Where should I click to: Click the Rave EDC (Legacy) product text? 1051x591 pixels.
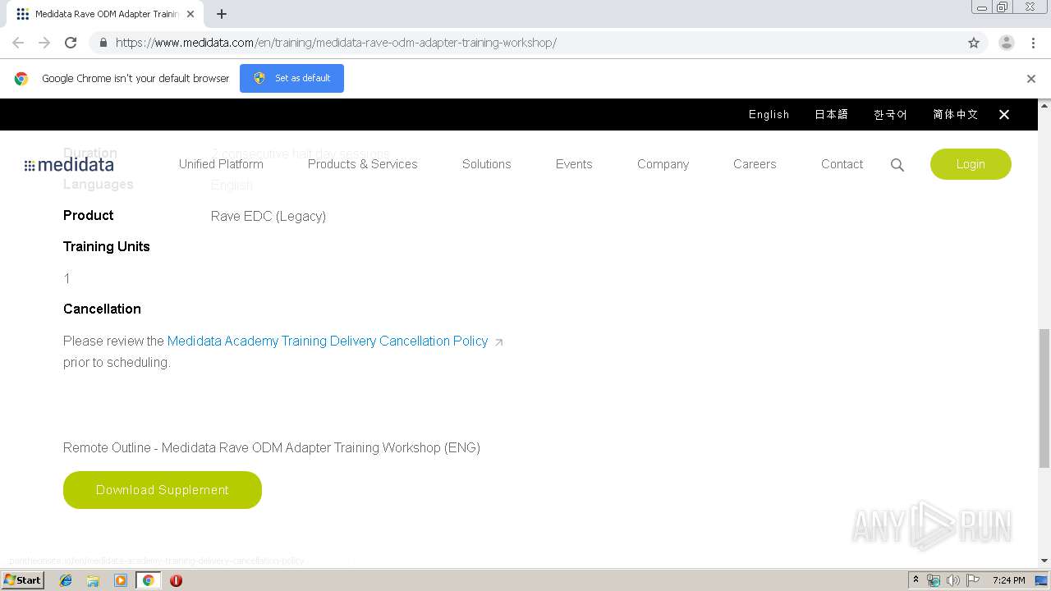point(268,216)
